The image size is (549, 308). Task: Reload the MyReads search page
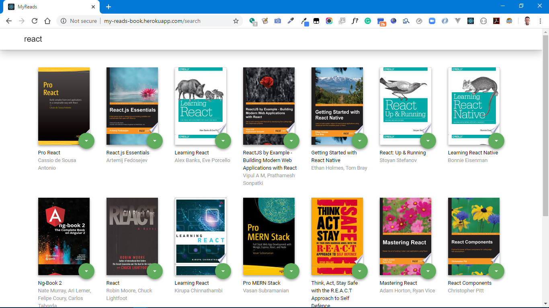pyautogui.click(x=35, y=21)
